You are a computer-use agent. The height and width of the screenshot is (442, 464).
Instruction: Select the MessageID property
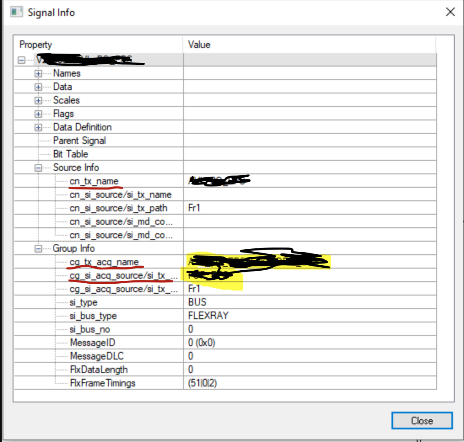[x=93, y=343]
